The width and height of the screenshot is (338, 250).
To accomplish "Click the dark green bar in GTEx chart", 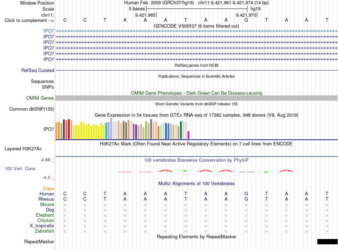I will tap(181, 130).
